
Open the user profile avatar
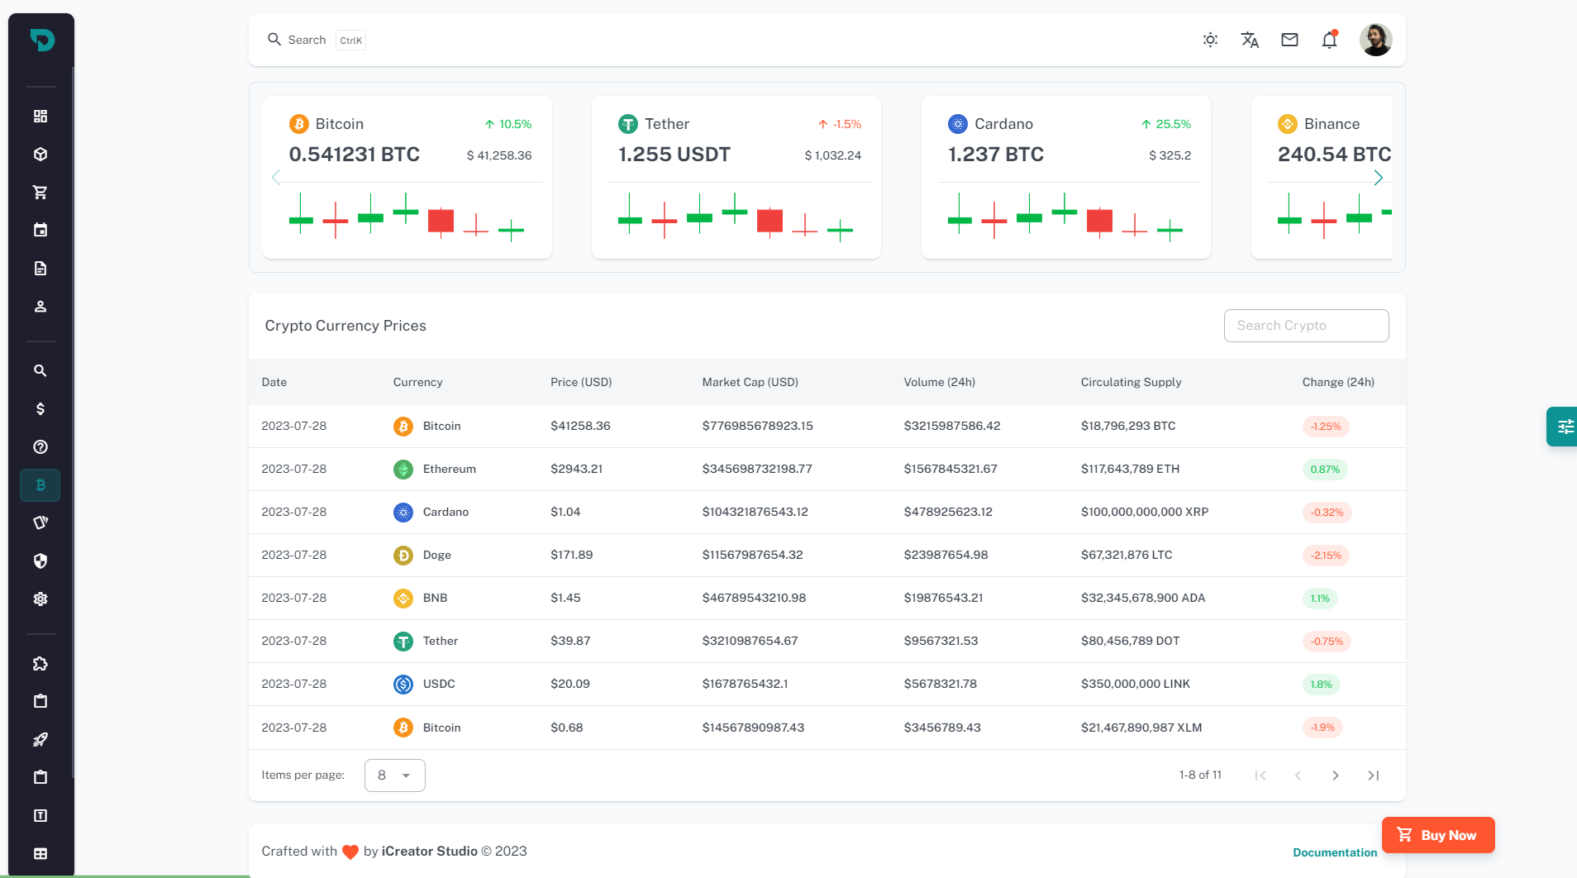point(1375,40)
